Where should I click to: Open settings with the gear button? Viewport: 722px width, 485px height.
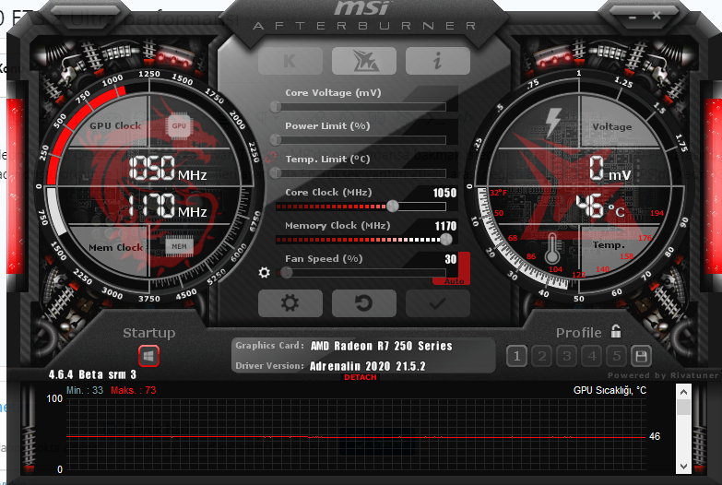click(290, 303)
